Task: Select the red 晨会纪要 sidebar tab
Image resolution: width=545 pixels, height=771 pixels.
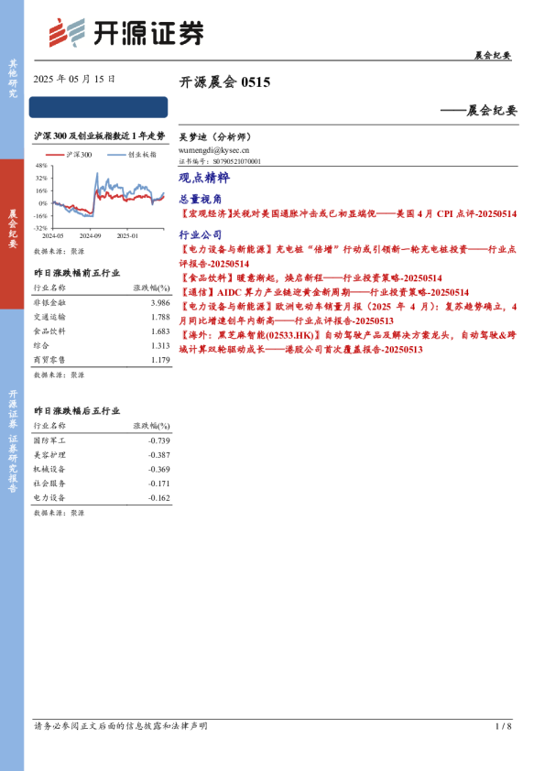Action: click(x=12, y=234)
